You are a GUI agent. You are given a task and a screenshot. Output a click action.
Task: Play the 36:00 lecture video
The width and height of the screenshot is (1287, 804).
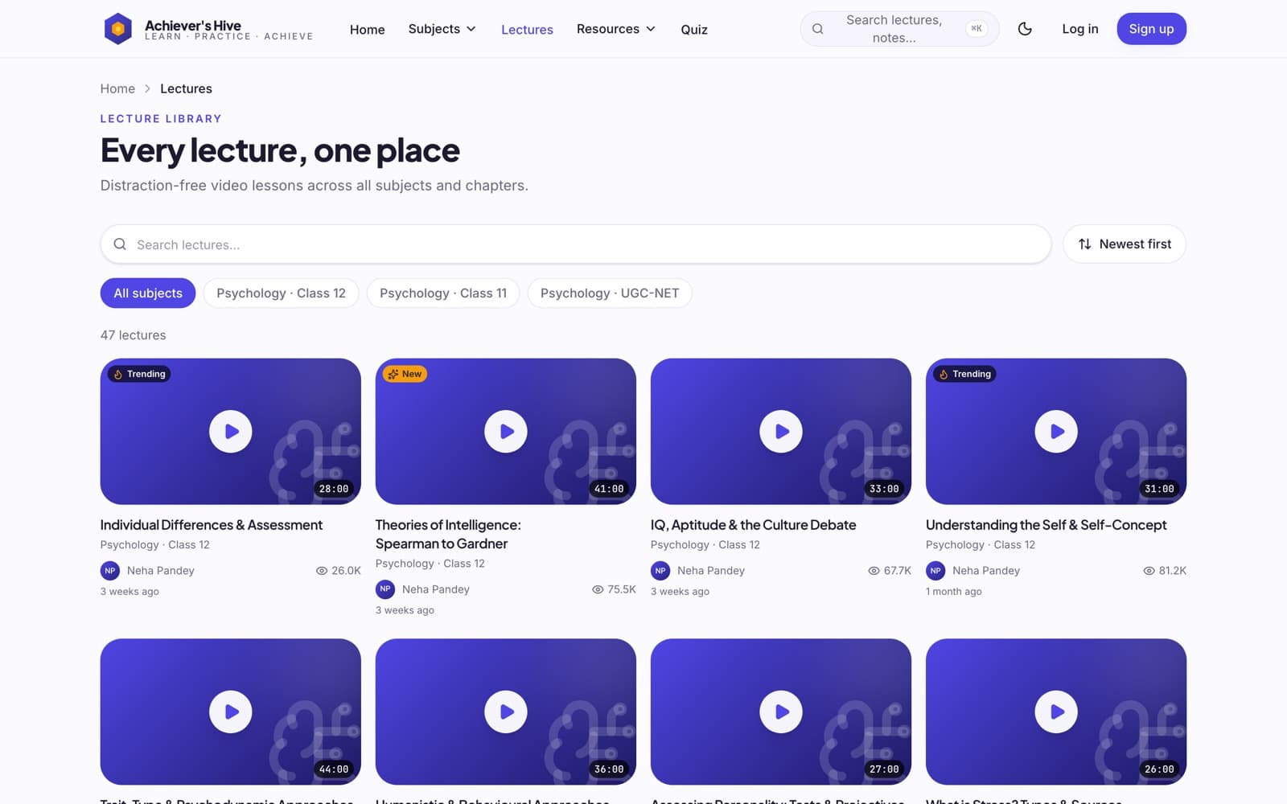coord(506,712)
